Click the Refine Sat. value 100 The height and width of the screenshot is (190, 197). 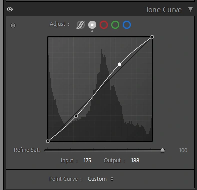pyautogui.click(x=183, y=150)
